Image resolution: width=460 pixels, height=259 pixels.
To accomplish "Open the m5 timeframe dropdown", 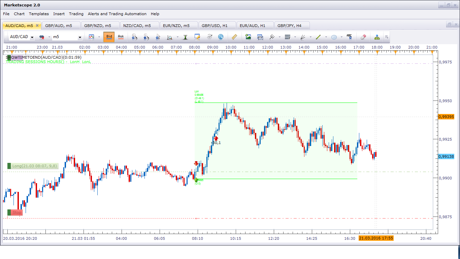I will click(x=80, y=37).
